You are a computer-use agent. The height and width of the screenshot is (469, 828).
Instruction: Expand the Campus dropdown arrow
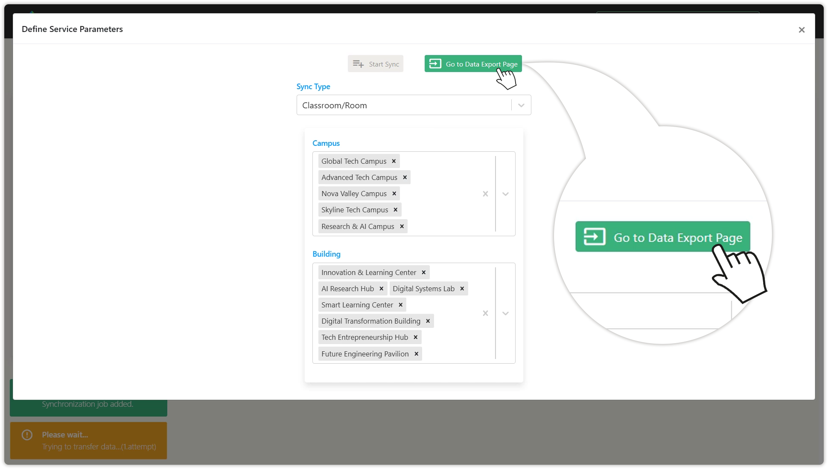point(505,194)
